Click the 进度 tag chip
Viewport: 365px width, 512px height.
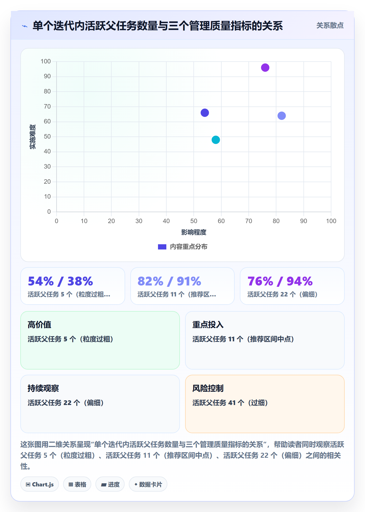click(x=110, y=484)
